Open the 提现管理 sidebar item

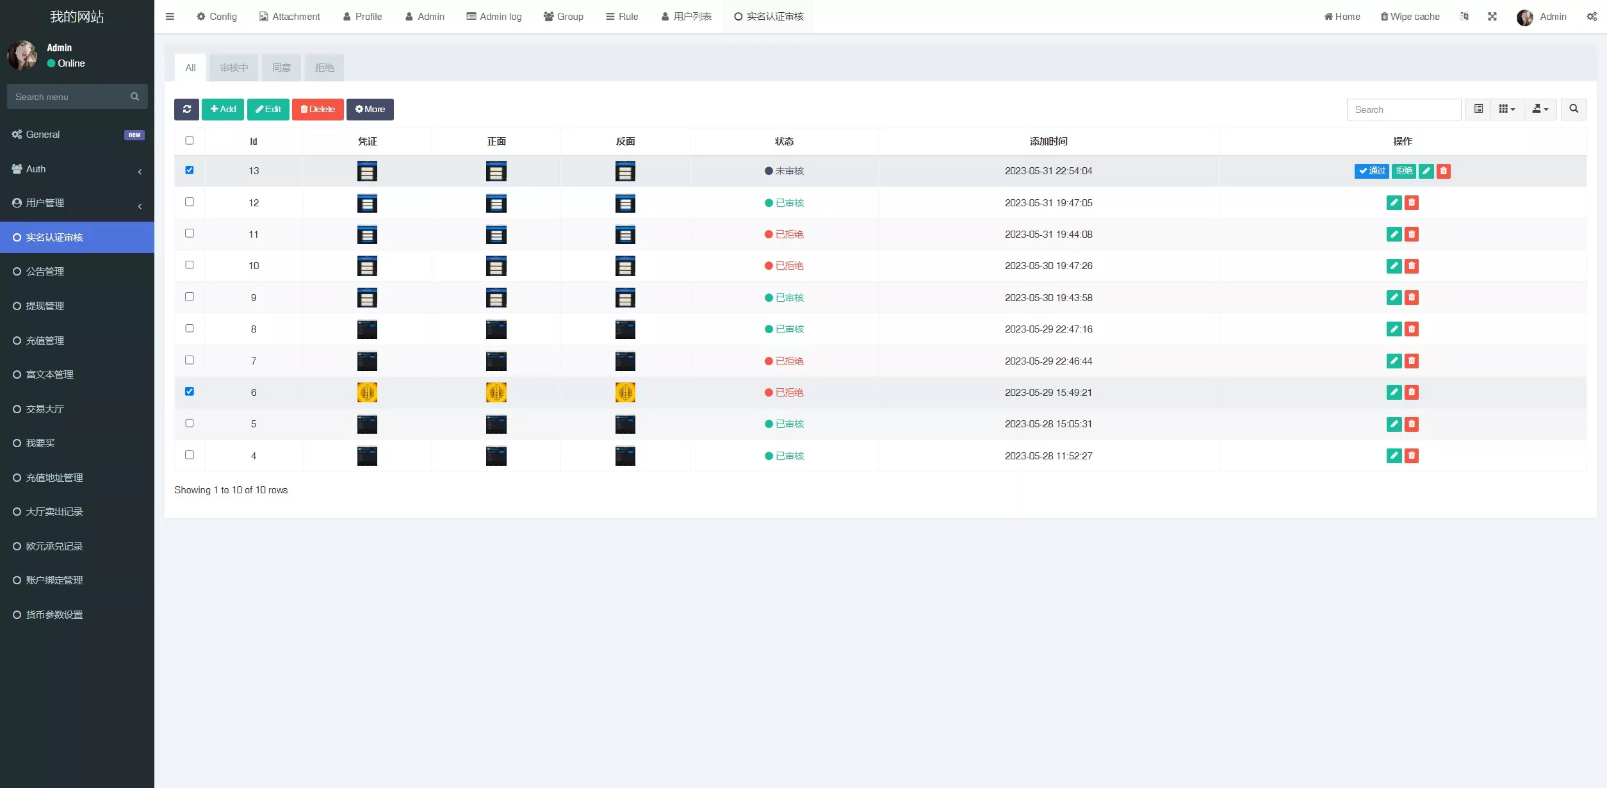45,306
